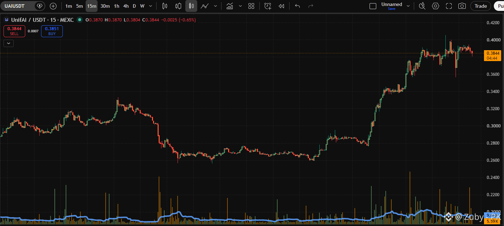Select the Line with markers chart style

(205, 6)
